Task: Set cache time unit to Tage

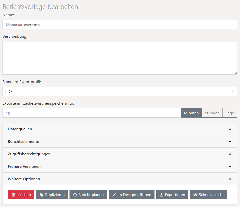Action: [230, 113]
